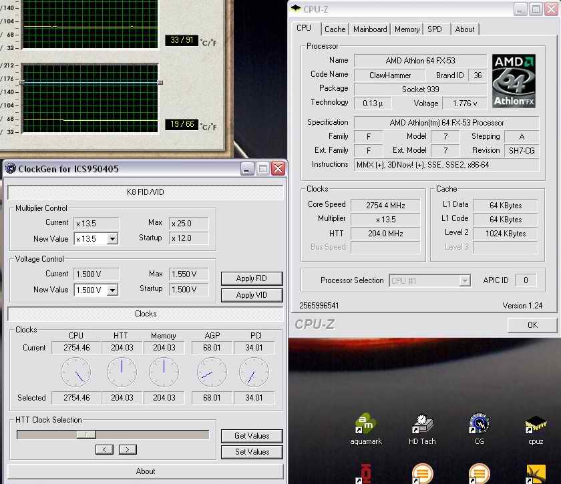Viewport: 561px width, 484px height.
Task: Click the HTT Clock Selection slider thumb
Action: coord(86,435)
